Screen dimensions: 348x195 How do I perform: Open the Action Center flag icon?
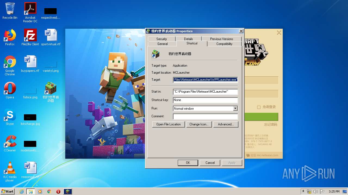322,191
